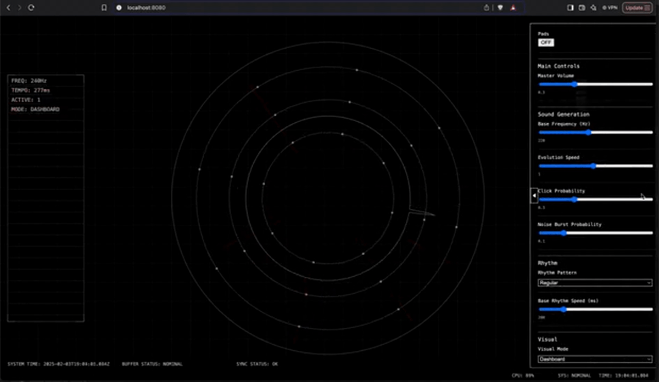659x382 pixels.
Task: Toggle the browser sidebar panel icon
Action: tap(570, 8)
